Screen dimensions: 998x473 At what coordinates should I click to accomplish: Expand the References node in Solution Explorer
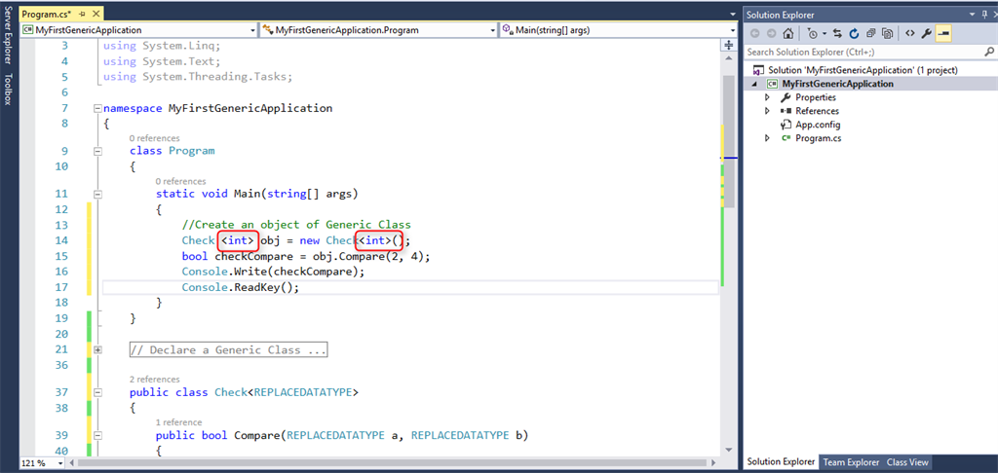pos(768,111)
